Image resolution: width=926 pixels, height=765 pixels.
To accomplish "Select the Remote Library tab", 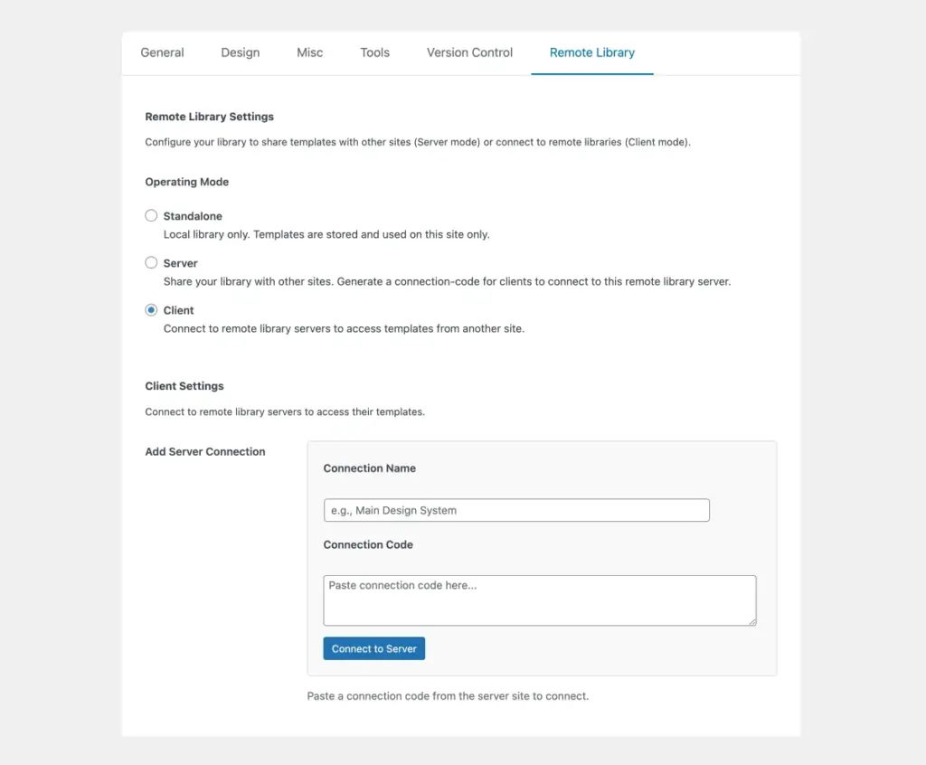I will pos(592,52).
